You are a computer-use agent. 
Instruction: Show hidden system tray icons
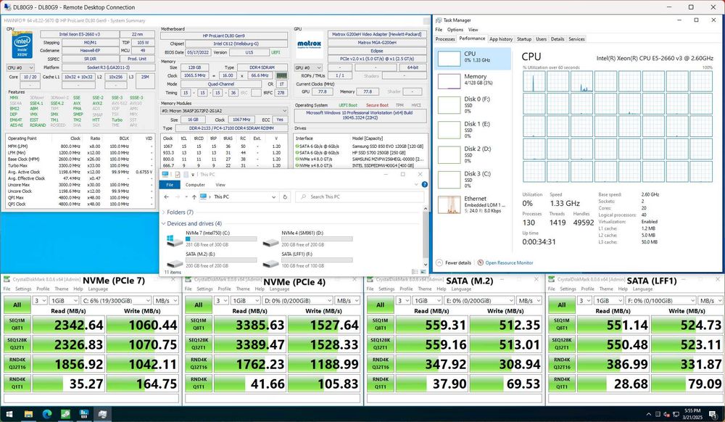648,414
